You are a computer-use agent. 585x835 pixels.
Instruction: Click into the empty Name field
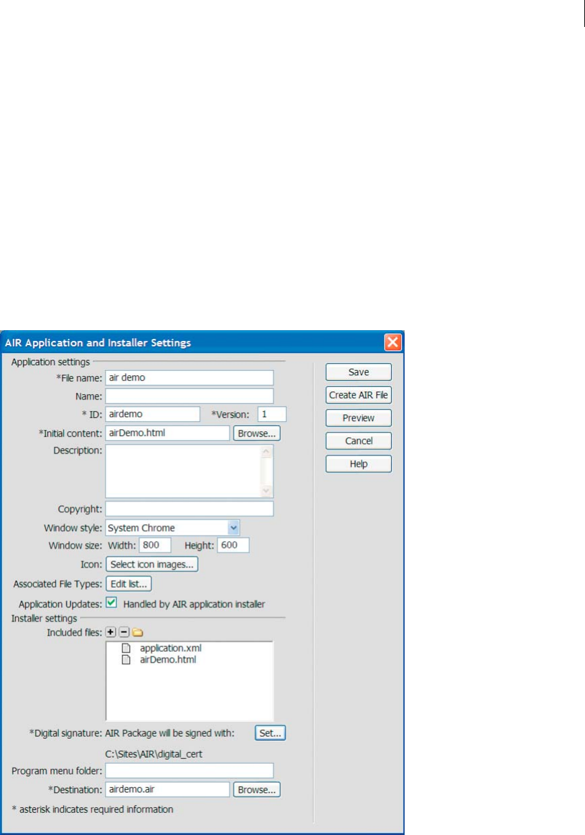pyautogui.click(x=189, y=396)
